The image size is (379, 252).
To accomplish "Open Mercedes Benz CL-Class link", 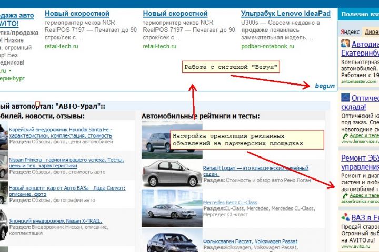I will tap(230, 203).
